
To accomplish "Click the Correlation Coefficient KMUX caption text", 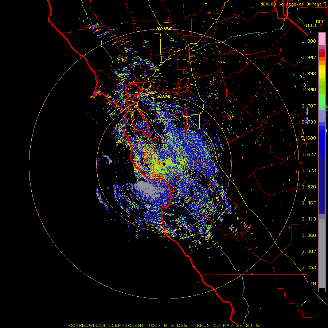I will [165, 325].
